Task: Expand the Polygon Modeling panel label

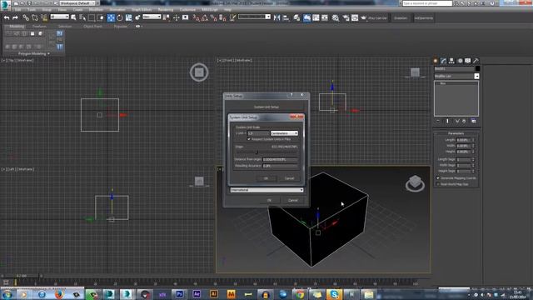Action: tap(34, 53)
